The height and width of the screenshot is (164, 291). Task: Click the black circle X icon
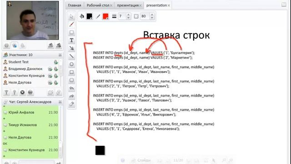22,92
